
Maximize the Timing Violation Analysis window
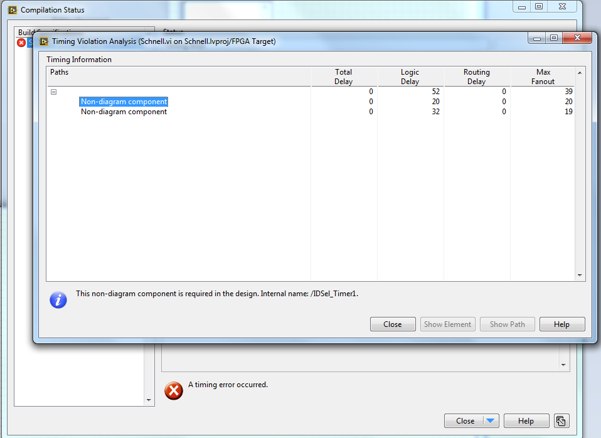[554, 38]
